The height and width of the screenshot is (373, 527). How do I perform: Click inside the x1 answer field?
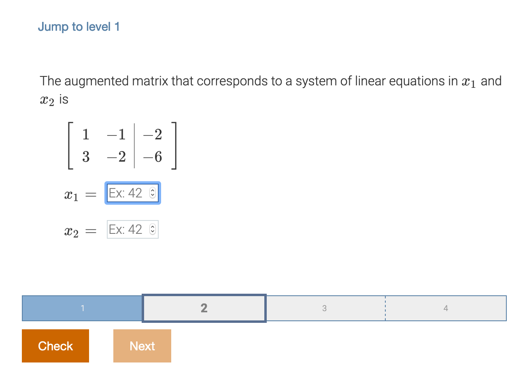(x=125, y=193)
